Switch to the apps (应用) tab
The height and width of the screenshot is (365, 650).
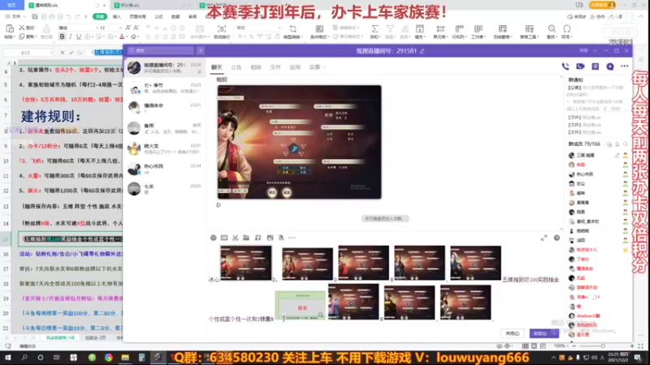click(295, 67)
